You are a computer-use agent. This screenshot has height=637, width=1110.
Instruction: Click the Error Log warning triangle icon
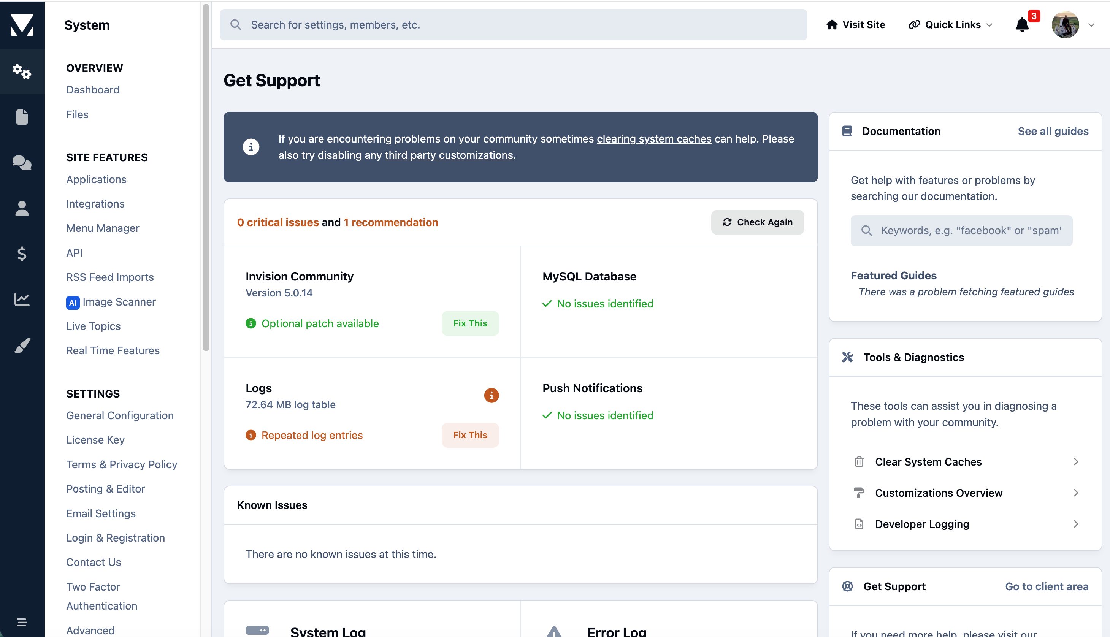pos(554,631)
